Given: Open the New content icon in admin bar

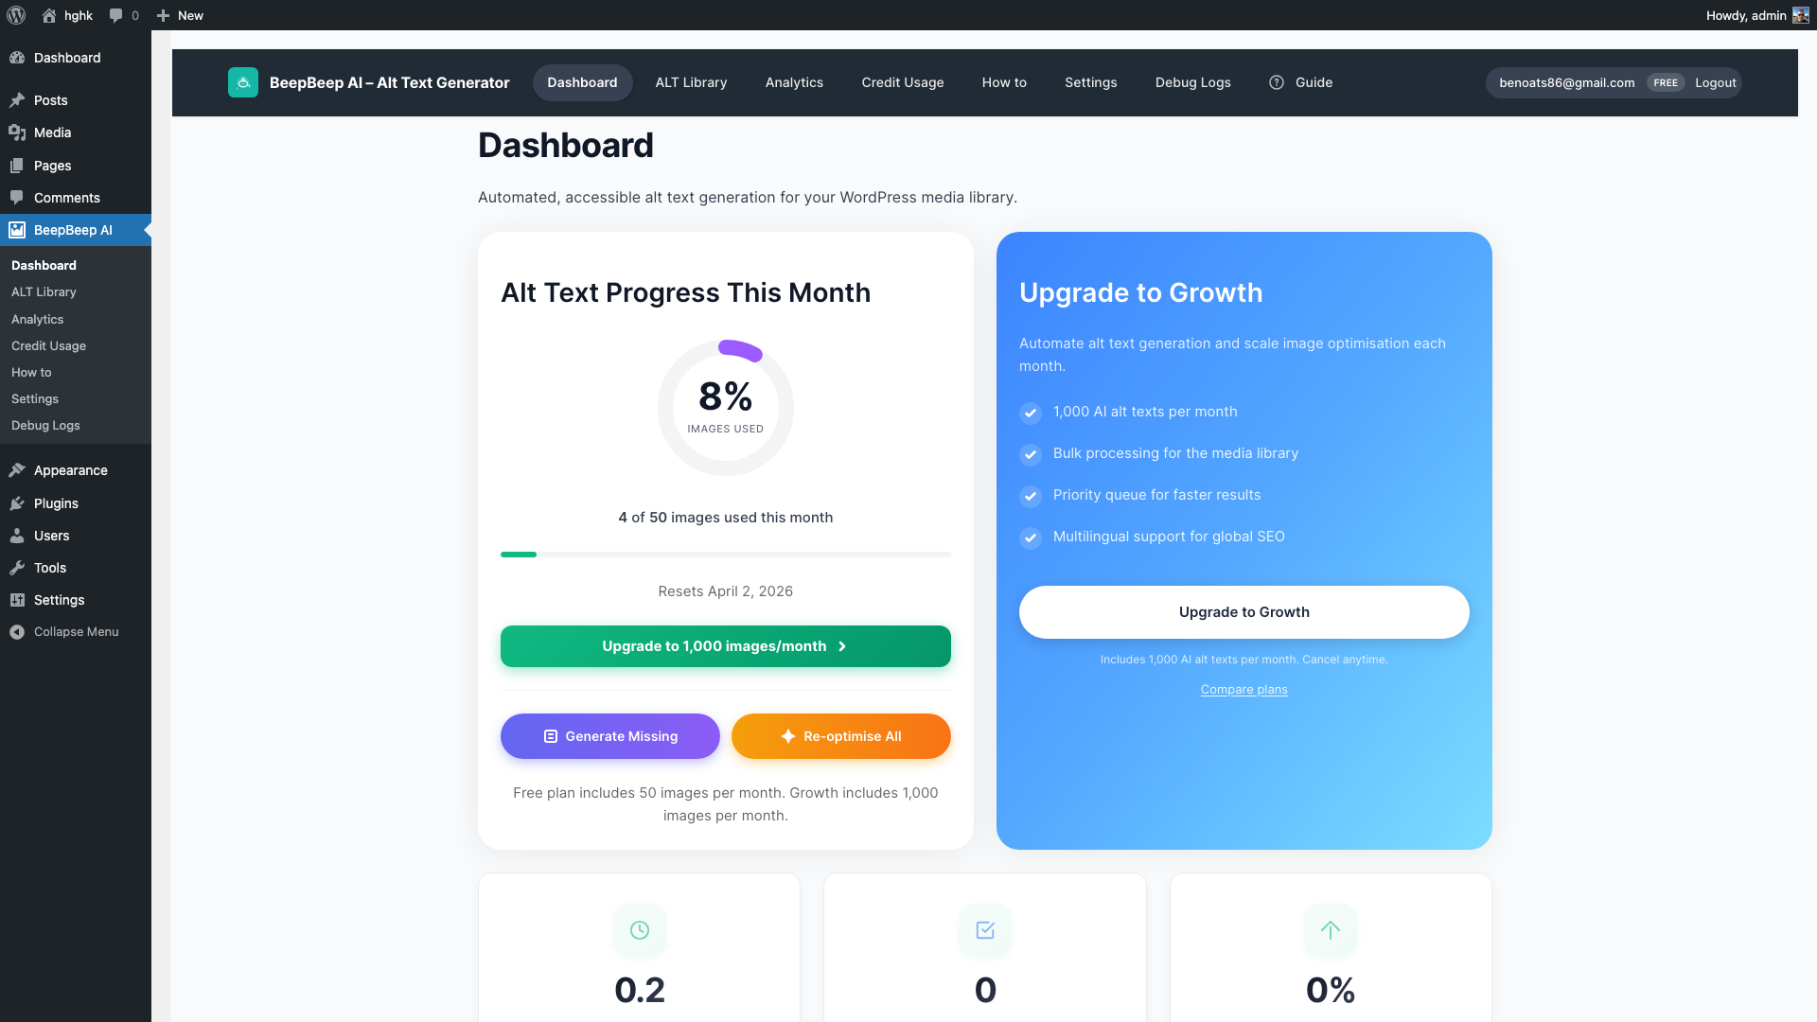Looking at the screenshot, I should pos(161,15).
